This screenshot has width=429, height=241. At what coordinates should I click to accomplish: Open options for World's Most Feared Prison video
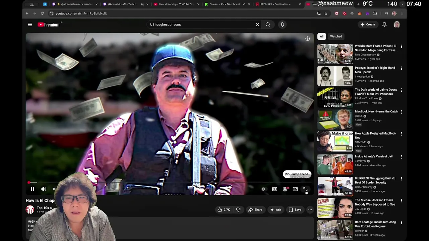point(402,47)
